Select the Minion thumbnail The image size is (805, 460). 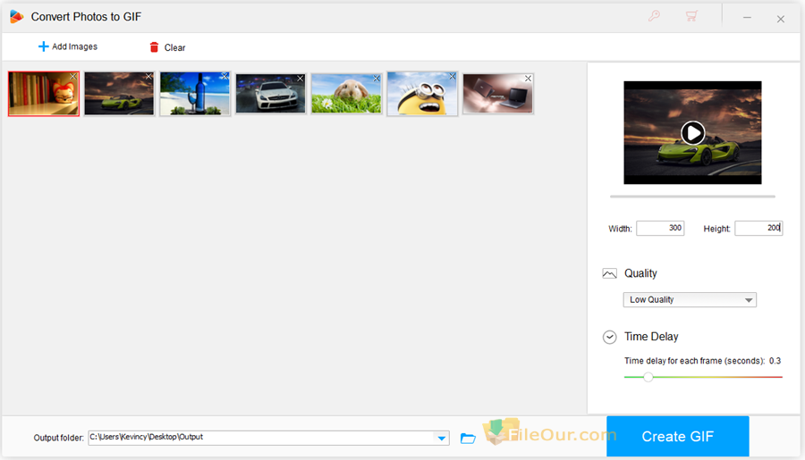point(422,94)
